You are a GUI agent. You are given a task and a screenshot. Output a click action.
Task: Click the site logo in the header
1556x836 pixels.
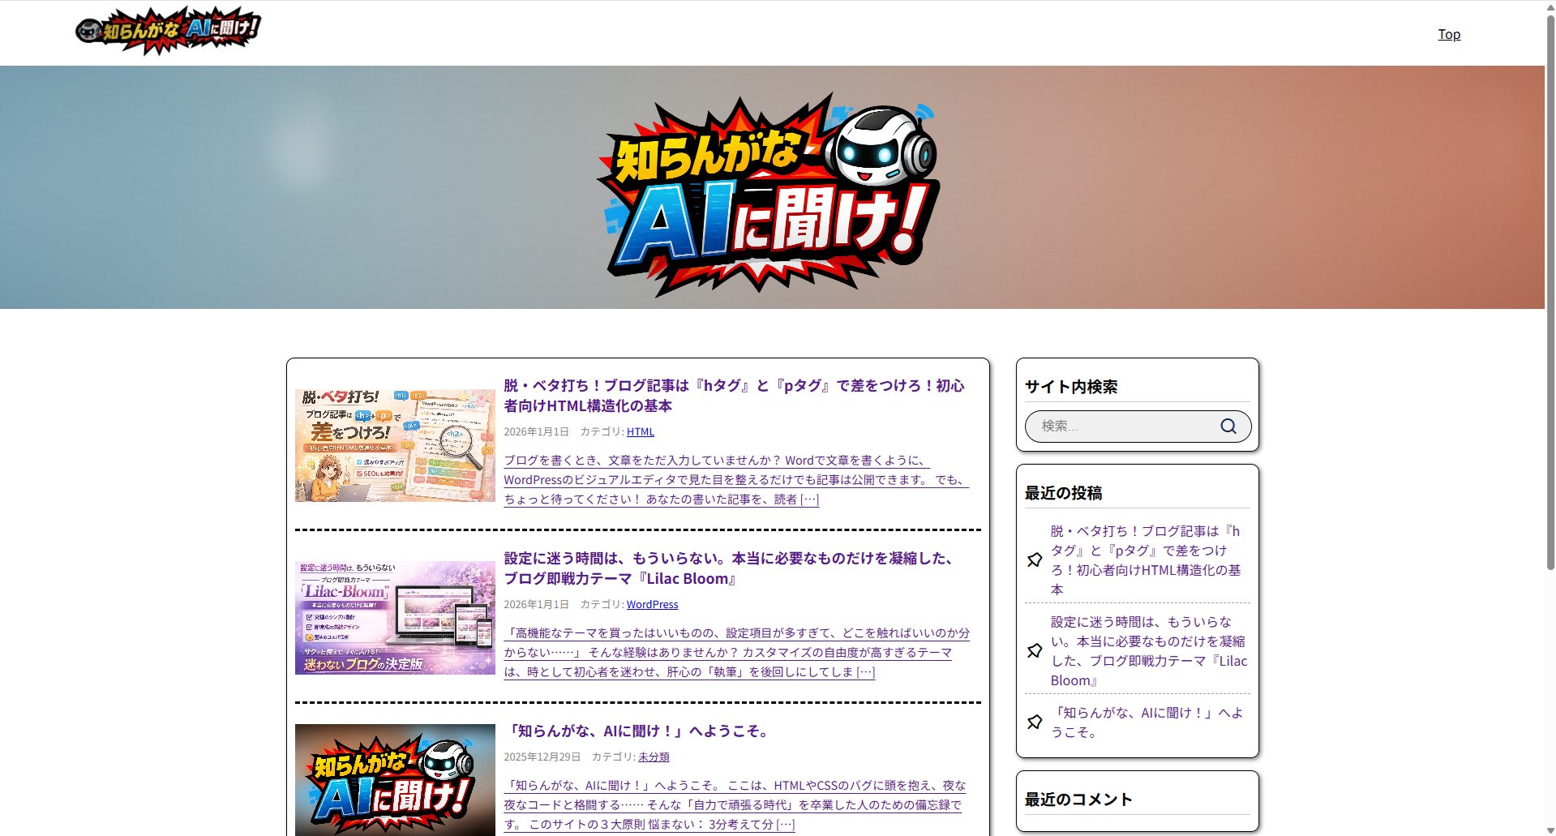(x=168, y=32)
